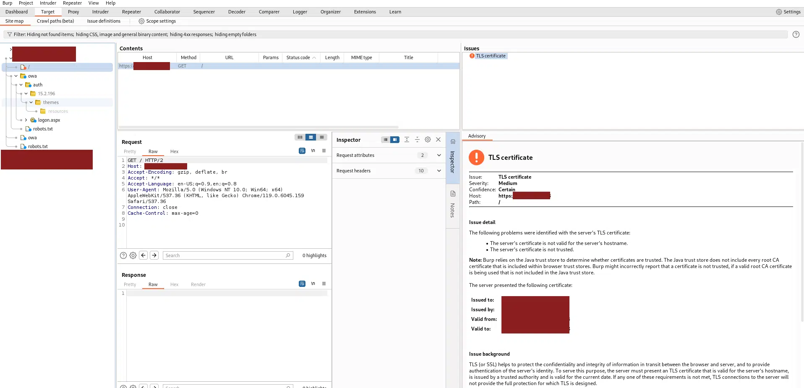Collapse the themes folder node
The width and height of the screenshot is (804, 388).
pyautogui.click(x=31, y=102)
